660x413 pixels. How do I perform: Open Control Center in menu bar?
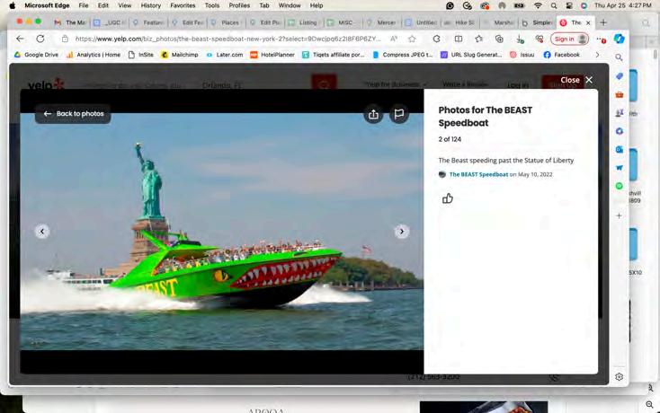569,5
